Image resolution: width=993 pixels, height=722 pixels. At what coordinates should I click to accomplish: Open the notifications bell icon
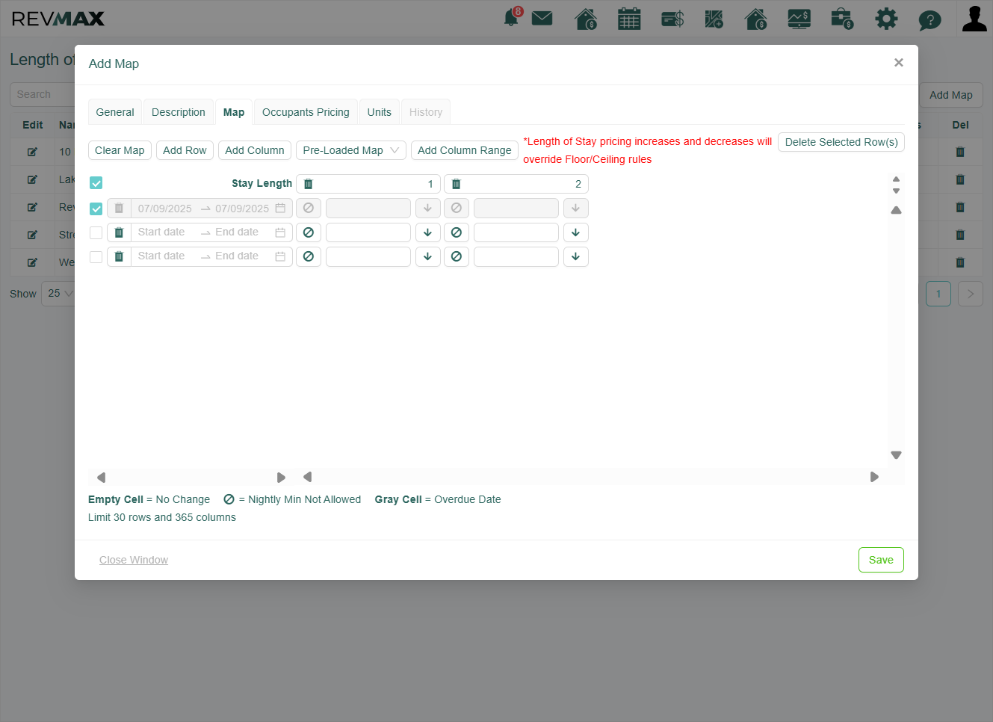point(512,18)
